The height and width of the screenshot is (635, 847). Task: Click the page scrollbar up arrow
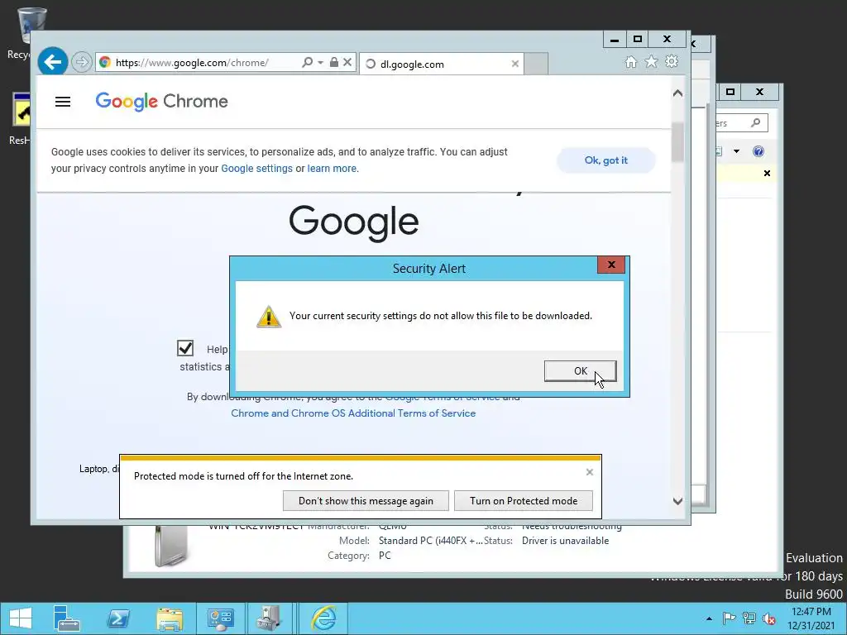677,93
